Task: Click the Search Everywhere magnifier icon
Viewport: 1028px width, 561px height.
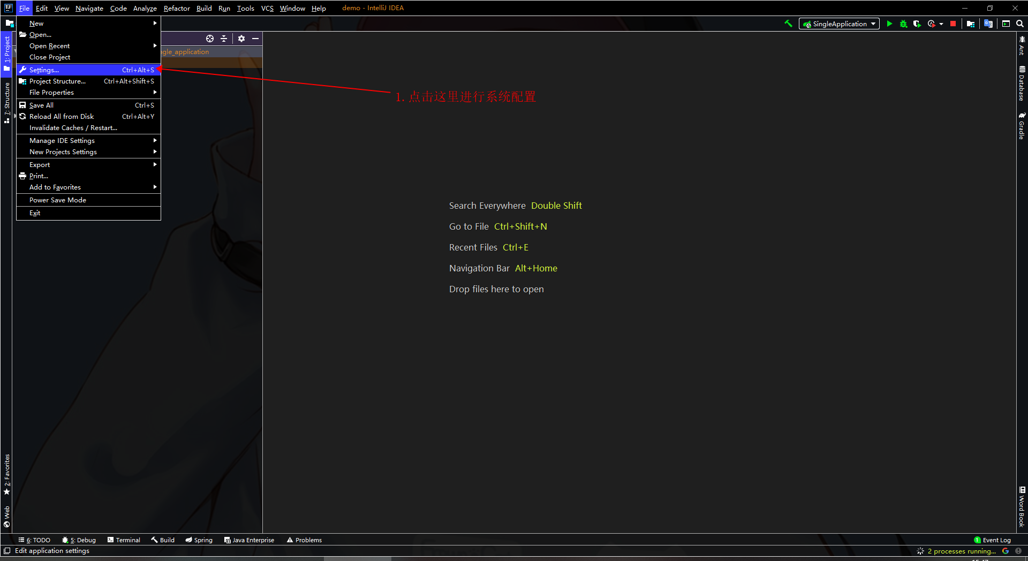Action: tap(1020, 24)
